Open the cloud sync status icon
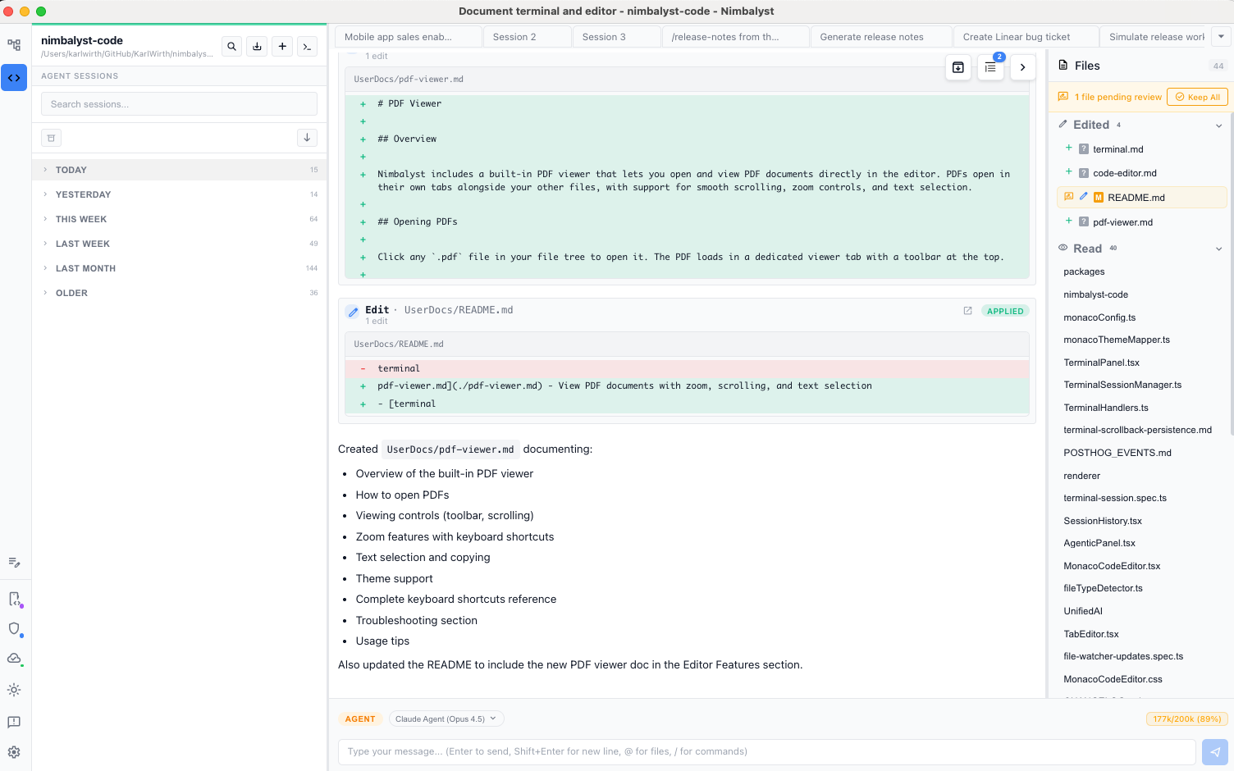1234x771 pixels. [14, 659]
